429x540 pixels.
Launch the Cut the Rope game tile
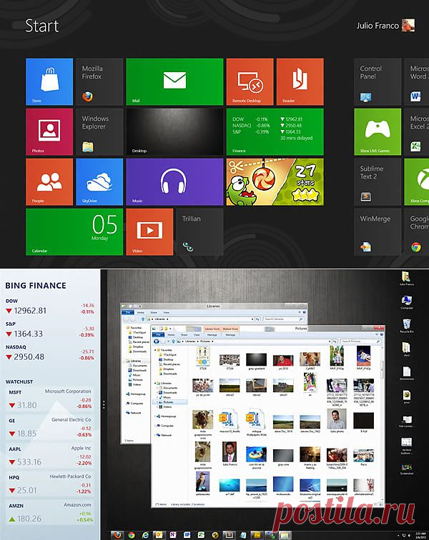(275, 182)
